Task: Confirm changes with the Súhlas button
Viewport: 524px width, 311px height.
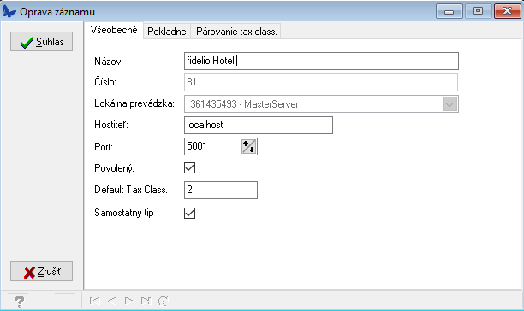Action: 41,42
